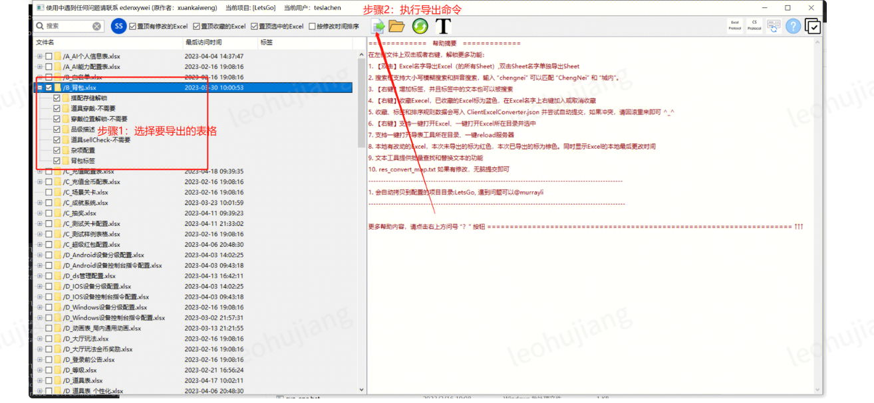
Task: Click the magnifier search icon
Action: click(40, 27)
